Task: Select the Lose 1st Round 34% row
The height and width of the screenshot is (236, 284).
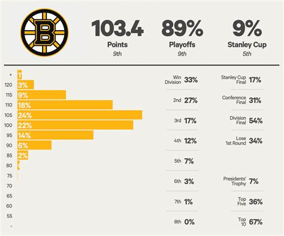Action: tap(244, 141)
